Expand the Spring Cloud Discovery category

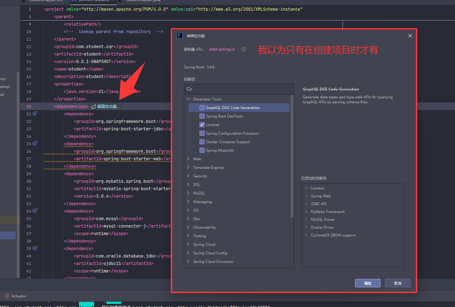pyautogui.click(x=189, y=261)
